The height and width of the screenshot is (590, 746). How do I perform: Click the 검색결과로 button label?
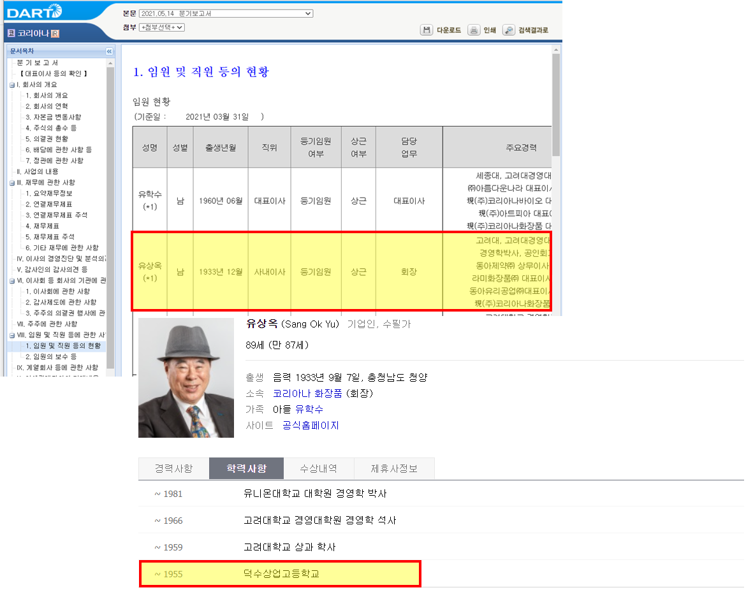click(533, 30)
